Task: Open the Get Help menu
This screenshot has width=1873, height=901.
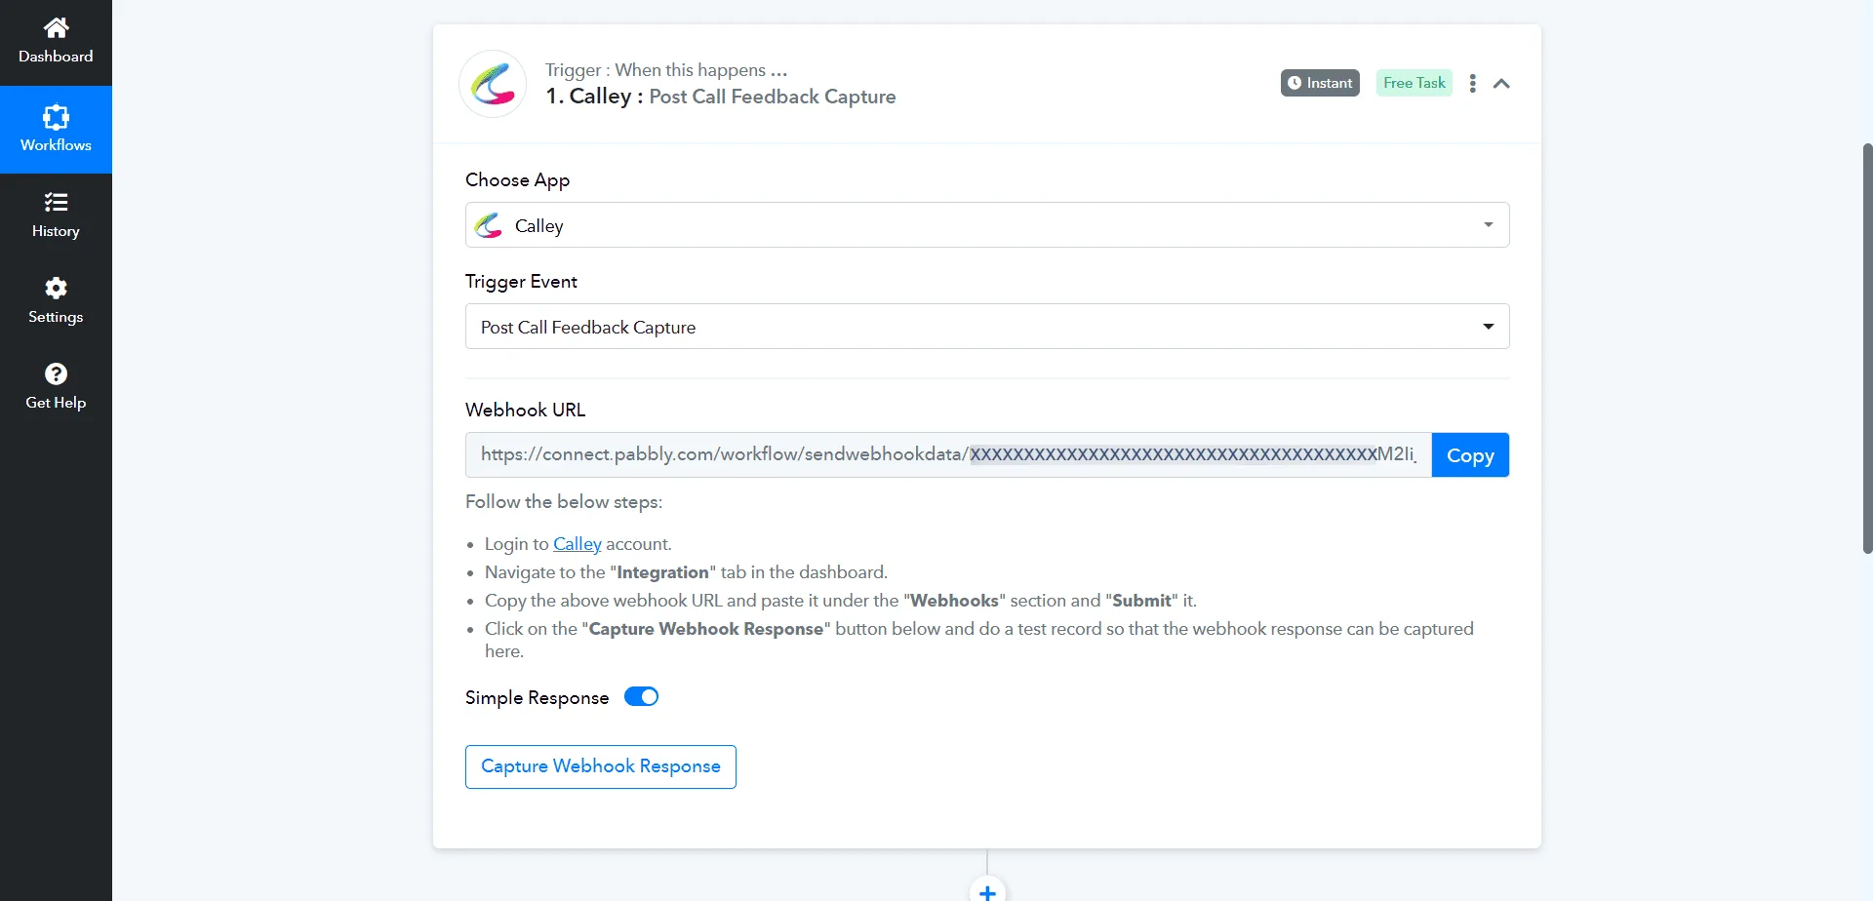Action: (56, 387)
